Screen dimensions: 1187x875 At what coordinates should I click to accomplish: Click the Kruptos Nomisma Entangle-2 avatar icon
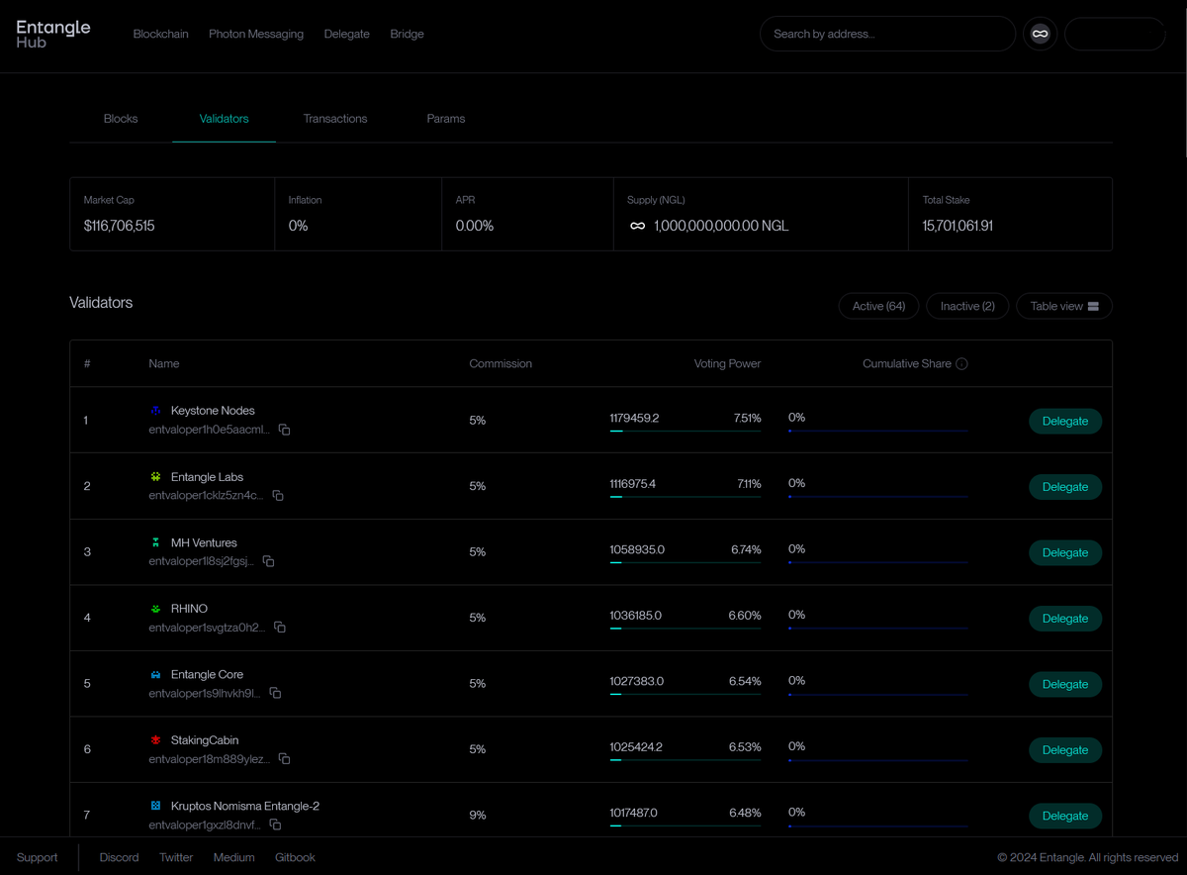click(x=155, y=806)
